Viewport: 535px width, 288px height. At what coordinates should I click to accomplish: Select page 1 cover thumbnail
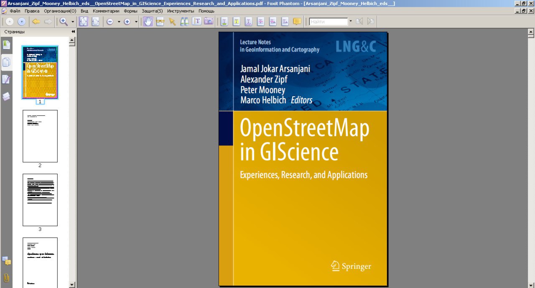(x=40, y=72)
